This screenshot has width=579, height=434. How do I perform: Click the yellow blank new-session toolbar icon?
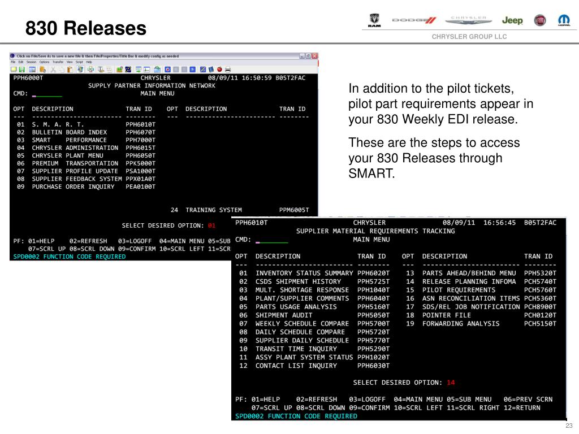point(14,70)
